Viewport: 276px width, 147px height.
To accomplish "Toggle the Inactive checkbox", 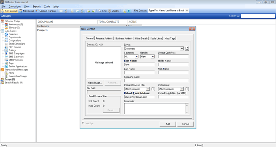I will tap(83, 123).
